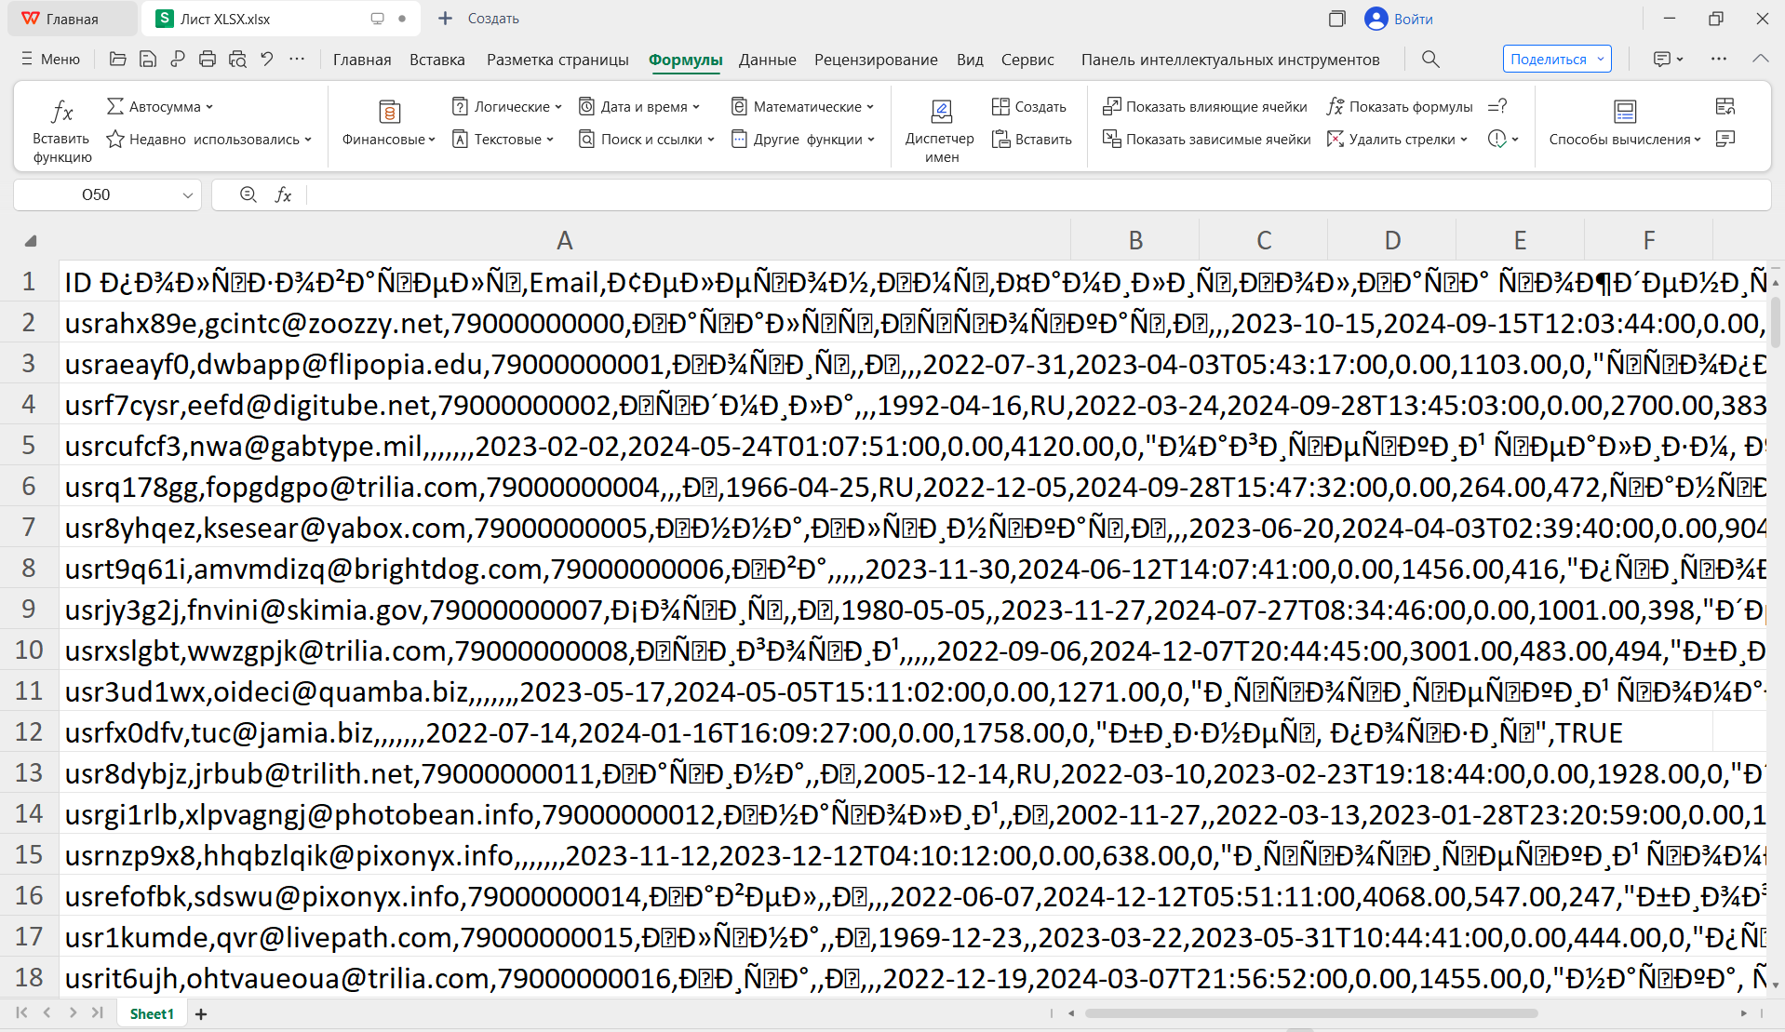
Task: Toggle Show Formulas (Показать формулы)
Action: tap(1400, 107)
